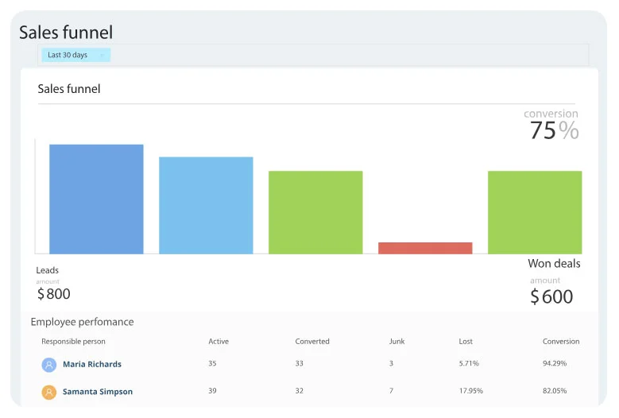
Task: Click the Won deals green bar
Action: point(535,212)
